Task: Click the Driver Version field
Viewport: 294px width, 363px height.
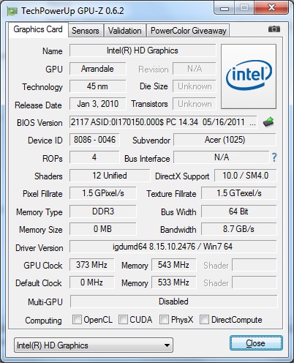Action: [173, 247]
